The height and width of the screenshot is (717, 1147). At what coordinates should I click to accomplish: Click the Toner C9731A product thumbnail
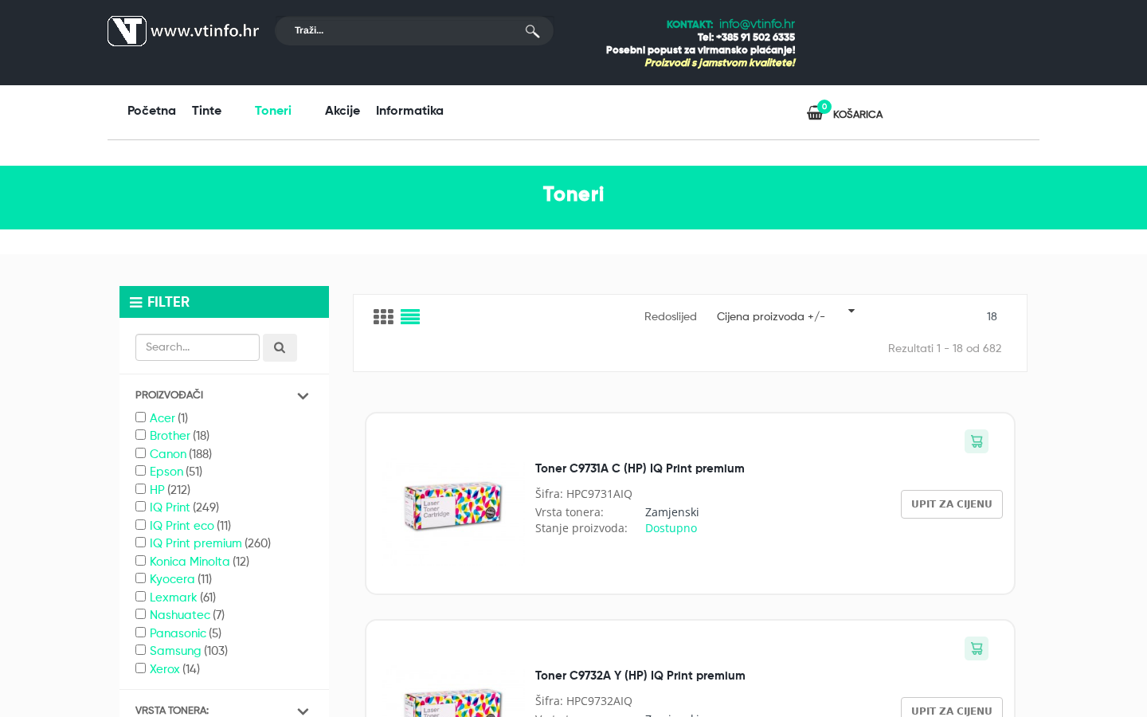(453, 506)
